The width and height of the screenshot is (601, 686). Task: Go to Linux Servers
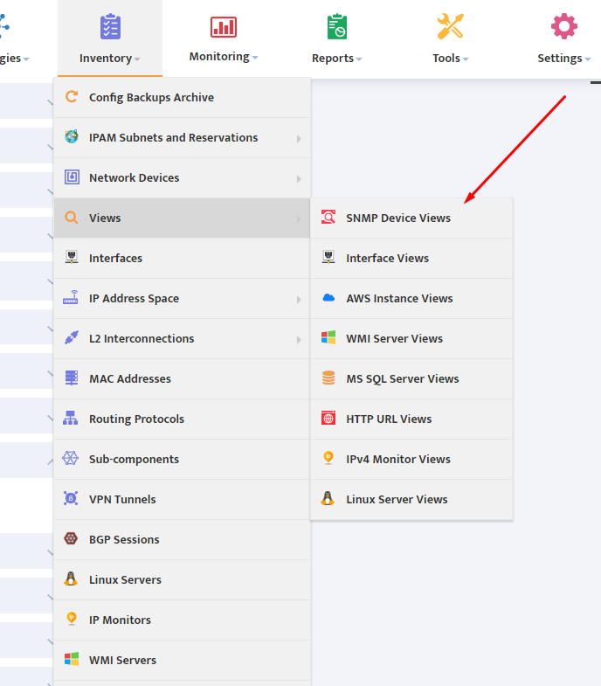(x=182, y=580)
